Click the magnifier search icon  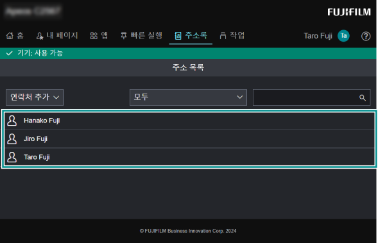click(x=363, y=97)
